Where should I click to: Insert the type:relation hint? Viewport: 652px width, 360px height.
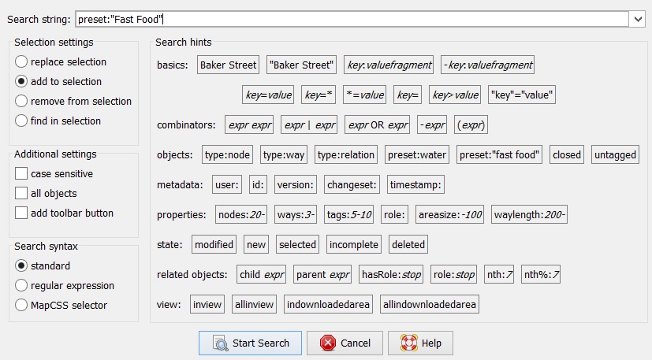click(x=346, y=154)
